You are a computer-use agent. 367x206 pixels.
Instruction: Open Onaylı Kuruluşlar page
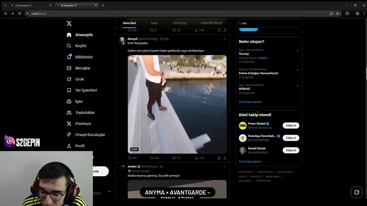86,135
